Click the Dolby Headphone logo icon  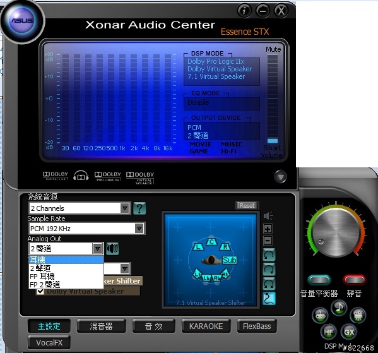pos(81,176)
